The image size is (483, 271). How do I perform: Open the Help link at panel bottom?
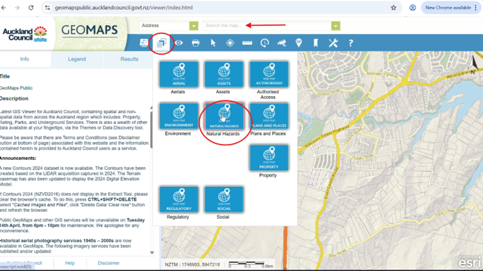tap(70, 263)
